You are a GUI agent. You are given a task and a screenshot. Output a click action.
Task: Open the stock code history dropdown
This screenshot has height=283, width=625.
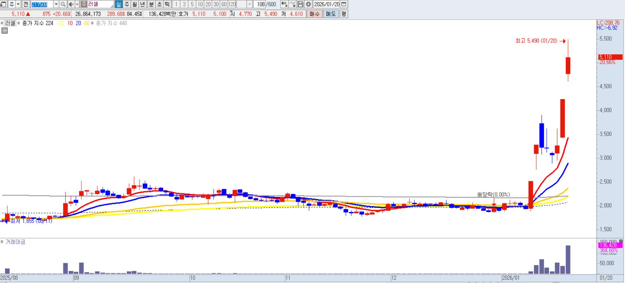(56, 4)
